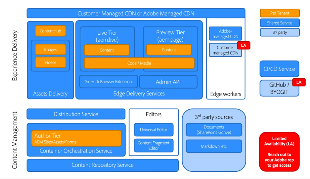Select the 3rd party legend swatch
310x179 pixels.
[x=280, y=32]
